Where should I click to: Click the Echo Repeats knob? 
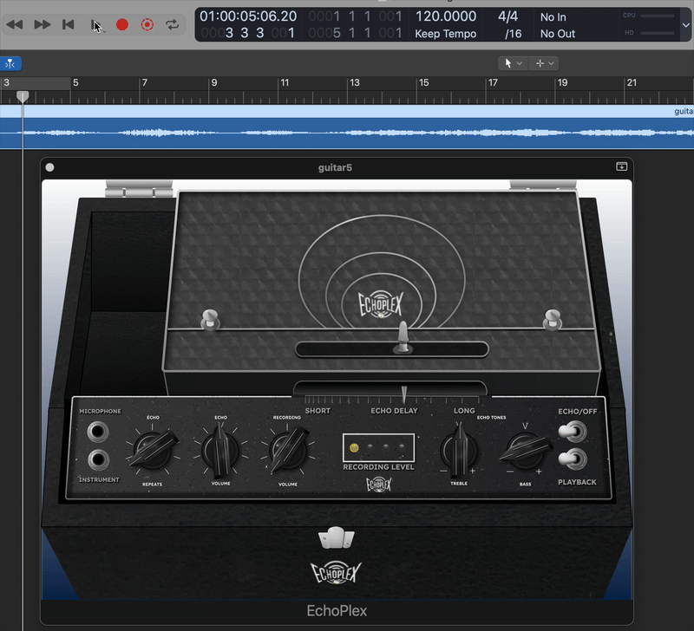tap(154, 450)
